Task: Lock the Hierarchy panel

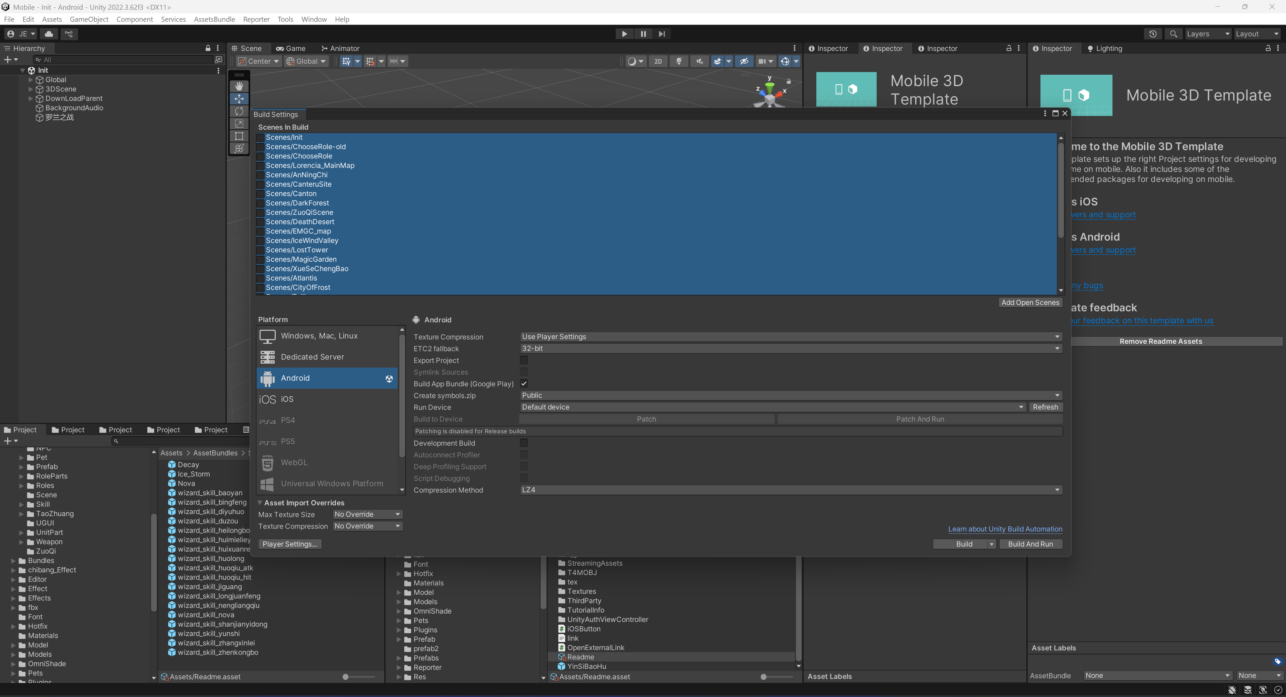Action: point(208,49)
